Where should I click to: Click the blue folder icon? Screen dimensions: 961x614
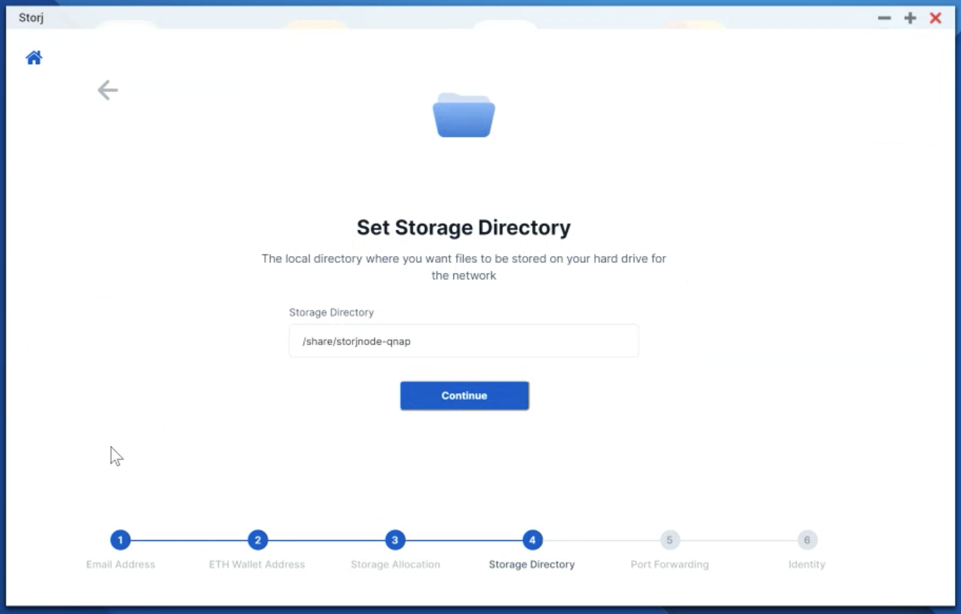pos(464,115)
